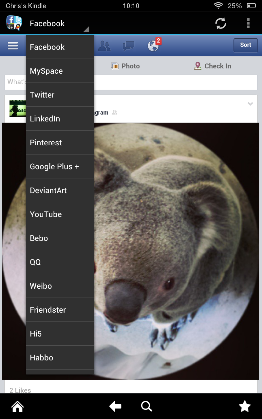Screen dimensions: 262x419
Task: Open the overflow three-dots menu
Action: 248,24
